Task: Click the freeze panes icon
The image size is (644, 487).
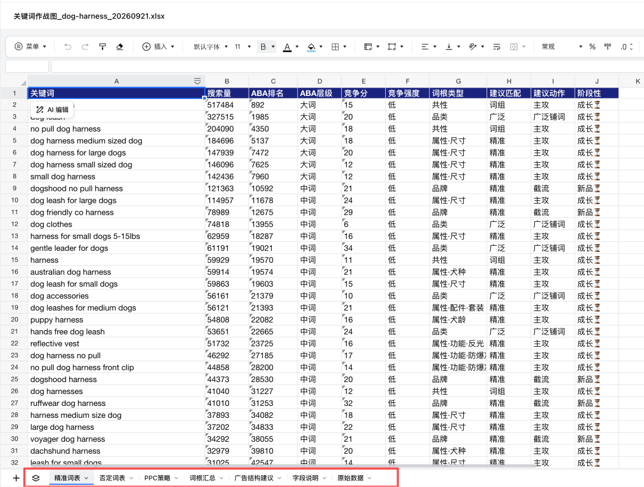Action: point(368,47)
